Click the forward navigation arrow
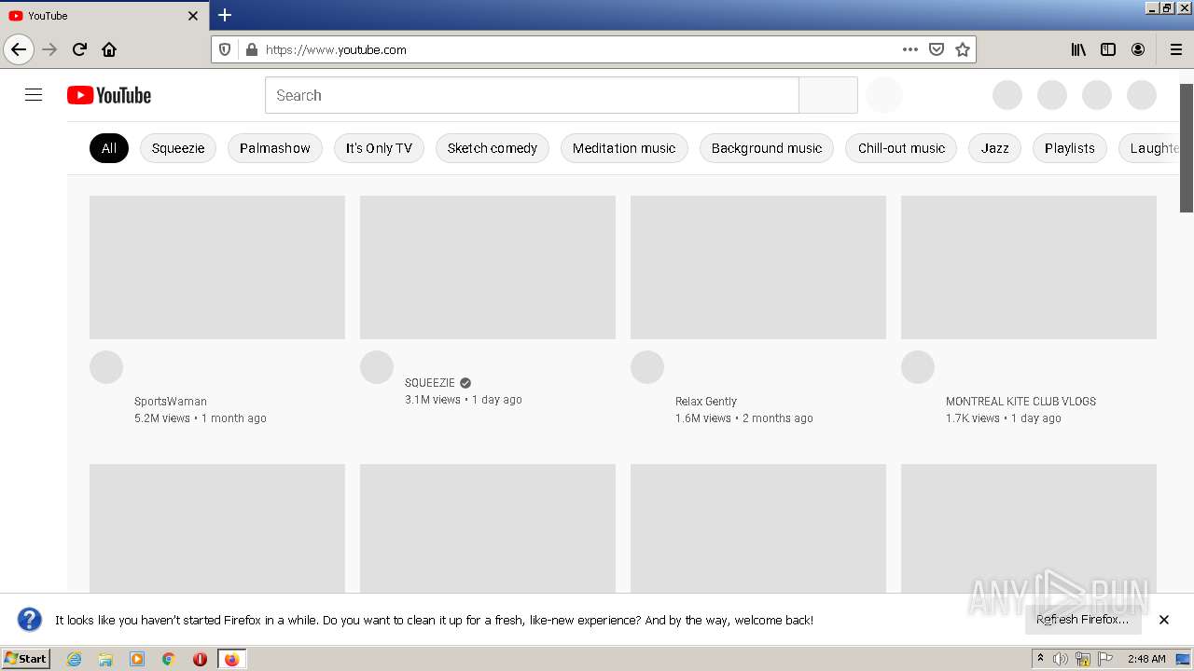1194x671 pixels. coord(49,49)
